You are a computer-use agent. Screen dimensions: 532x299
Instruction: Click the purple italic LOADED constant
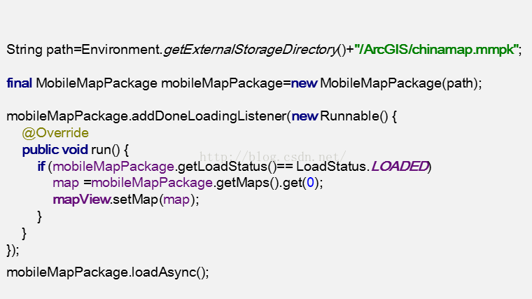(399, 167)
